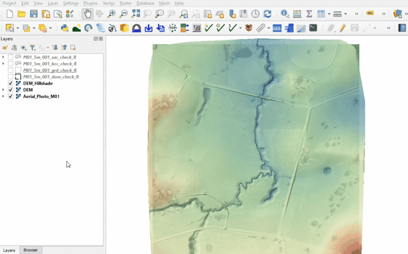Open the Plugins menu

[x=91, y=3]
